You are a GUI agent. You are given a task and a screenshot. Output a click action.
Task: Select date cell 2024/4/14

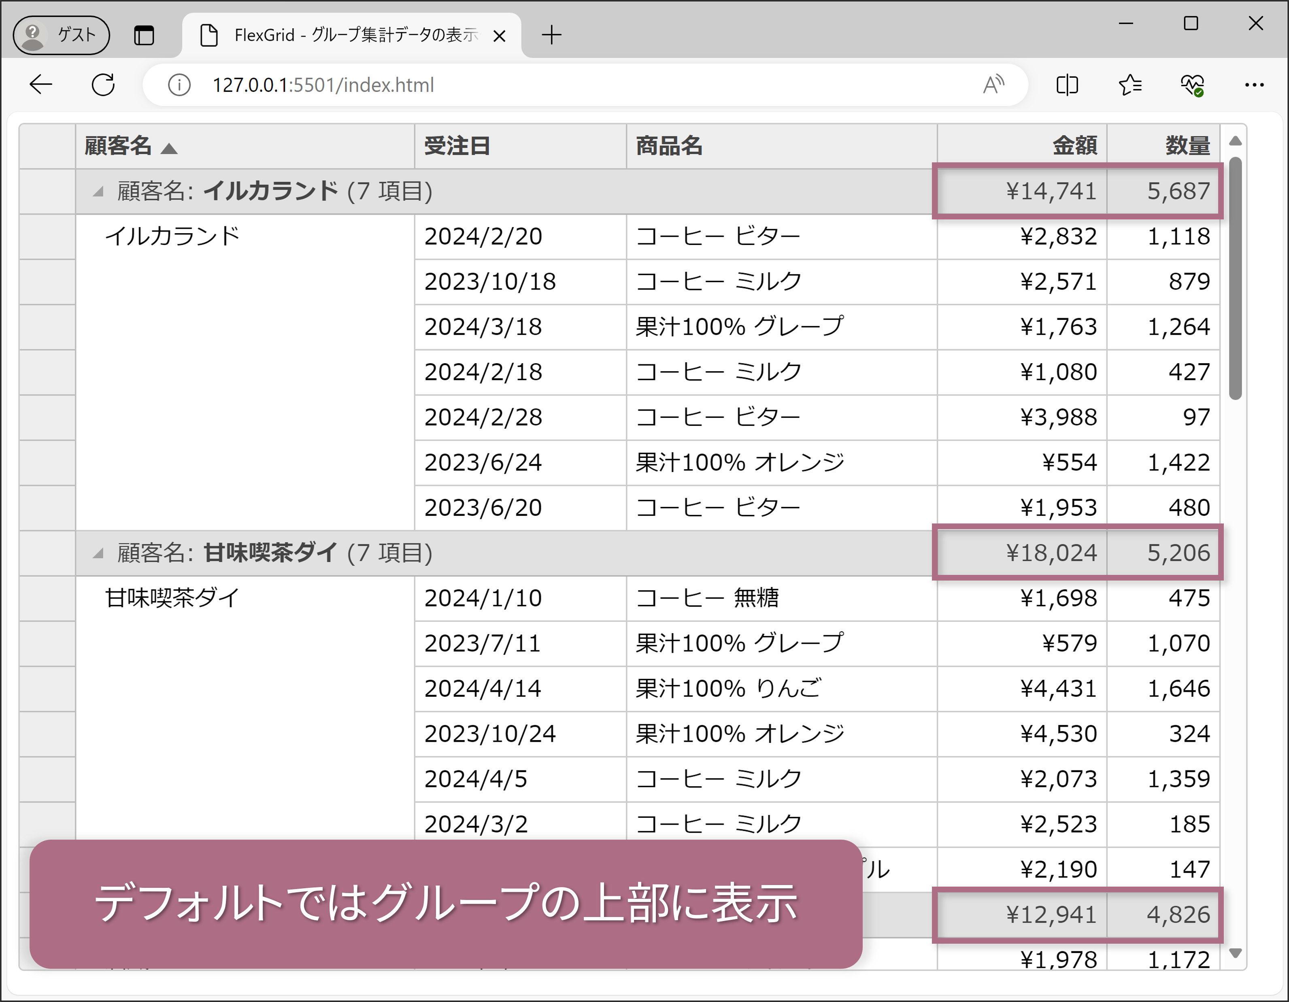point(521,689)
